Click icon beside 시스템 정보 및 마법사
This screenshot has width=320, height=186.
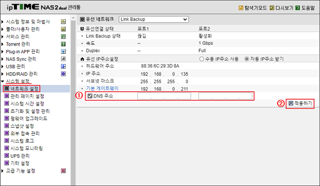click(64, 22)
